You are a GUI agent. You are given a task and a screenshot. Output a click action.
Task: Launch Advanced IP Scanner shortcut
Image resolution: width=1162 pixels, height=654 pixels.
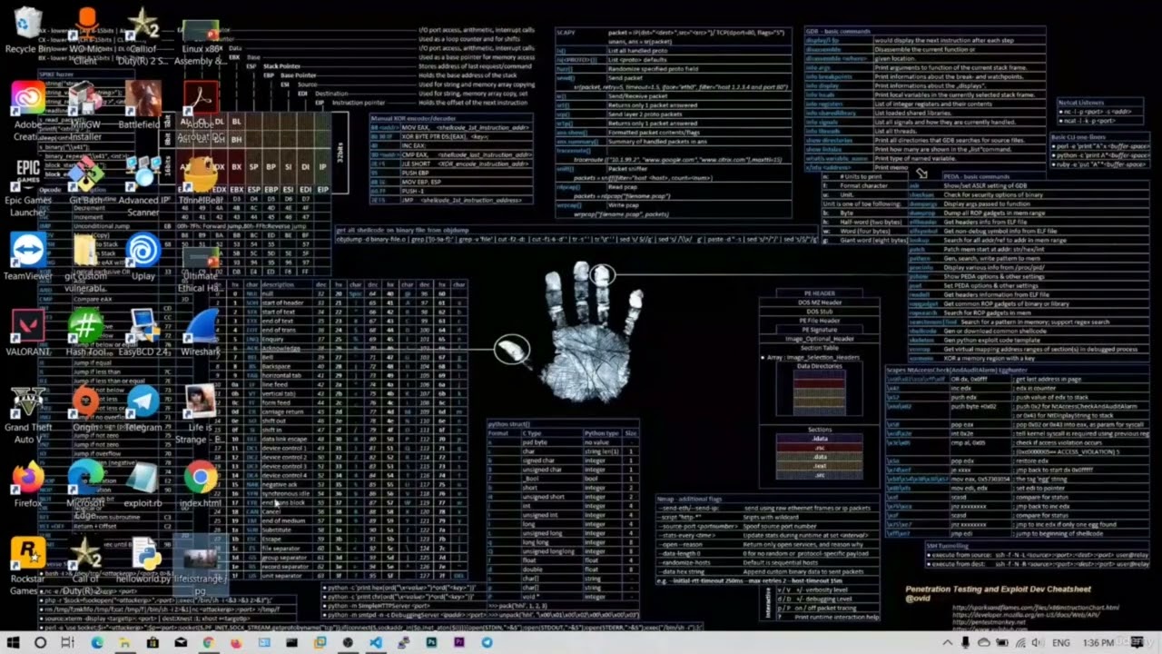[143, 174]
